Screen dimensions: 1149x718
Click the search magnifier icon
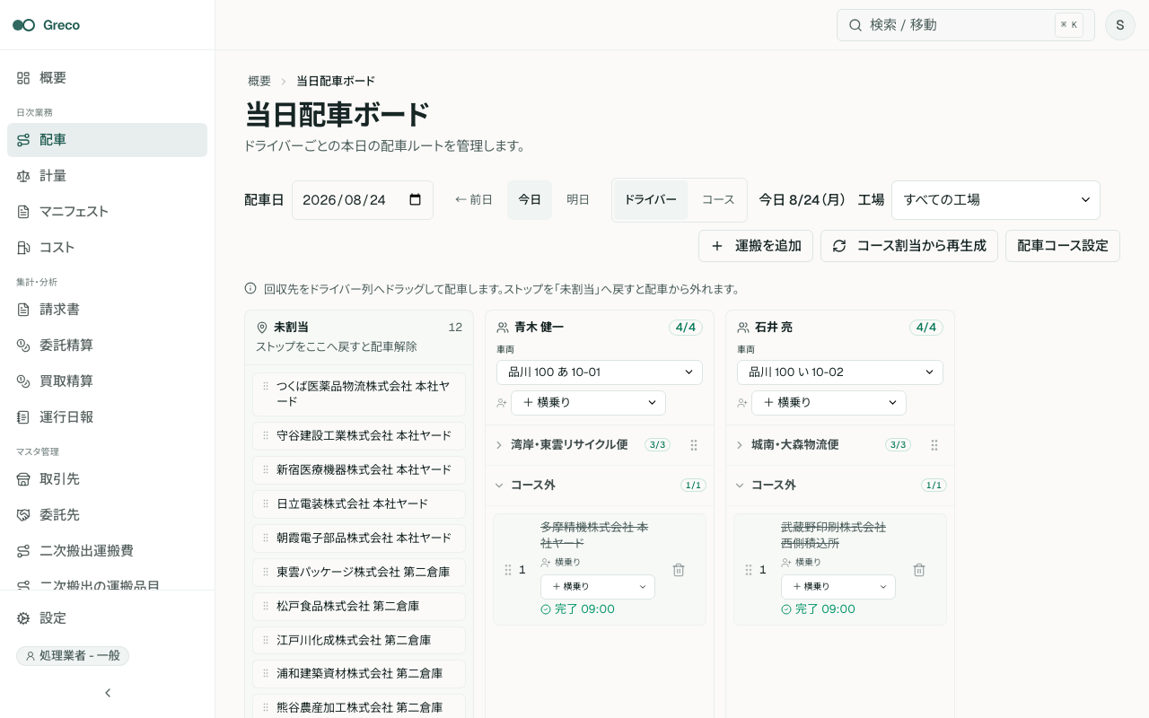pyautogui.click(x=855, y=25)
